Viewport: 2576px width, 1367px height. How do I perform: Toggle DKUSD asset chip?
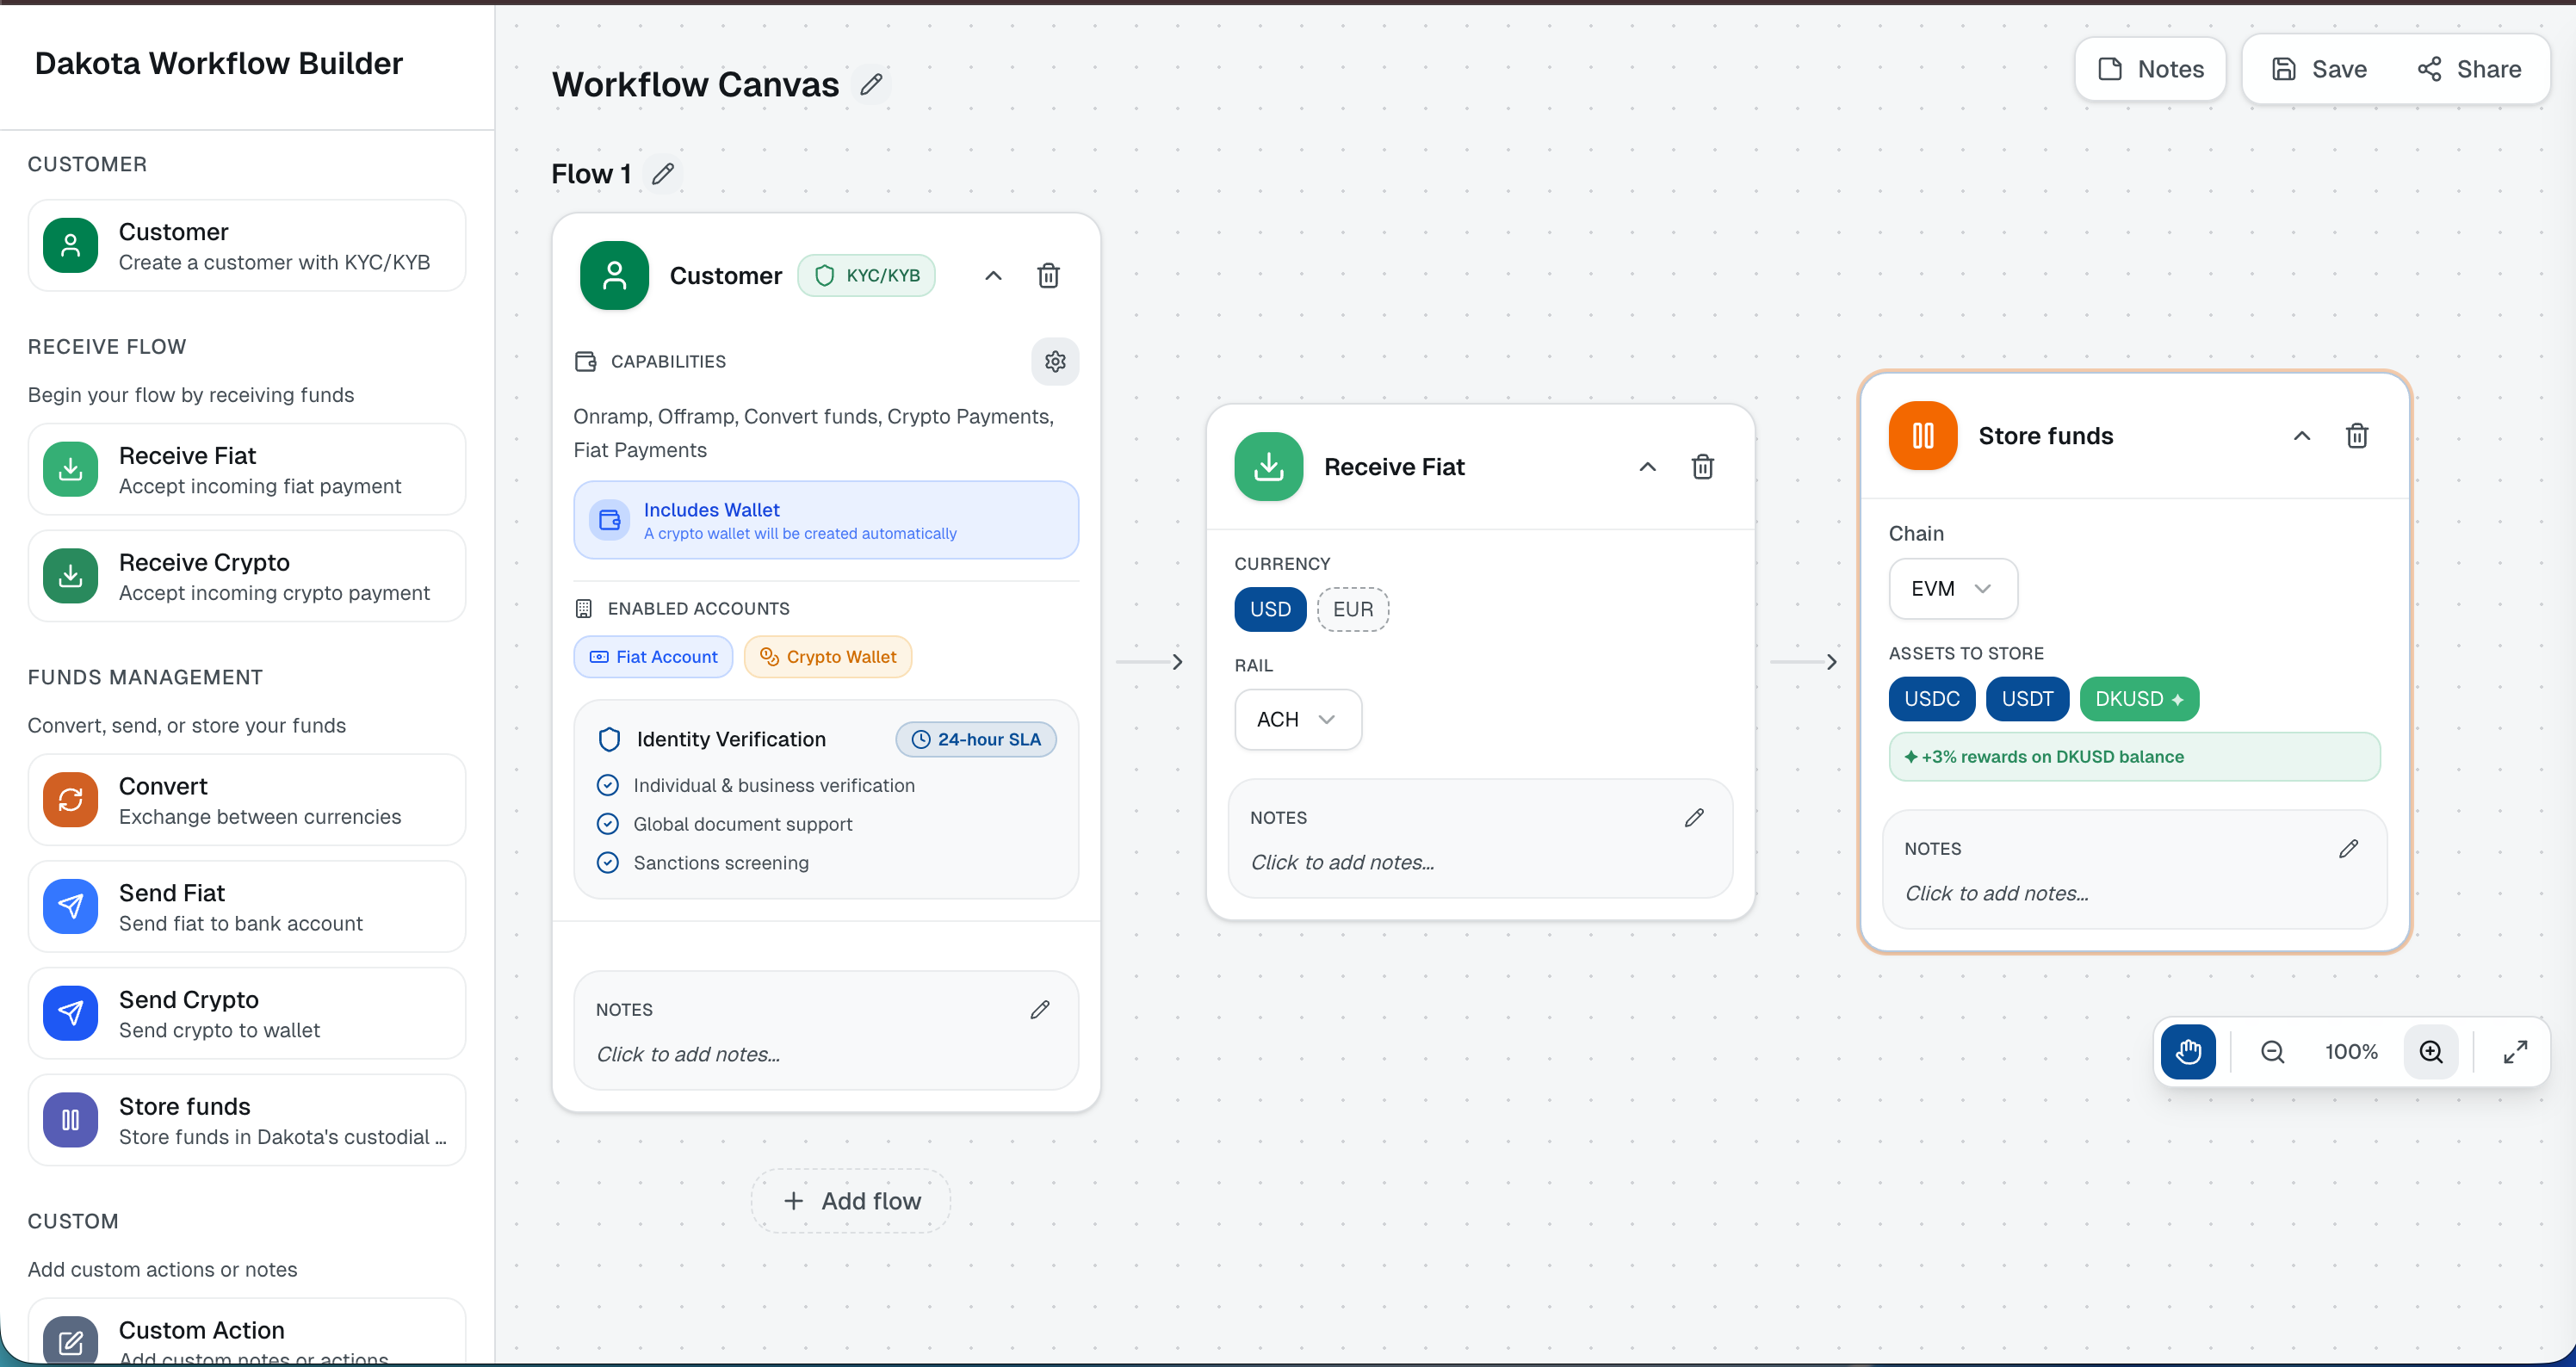coord(2138,699)
